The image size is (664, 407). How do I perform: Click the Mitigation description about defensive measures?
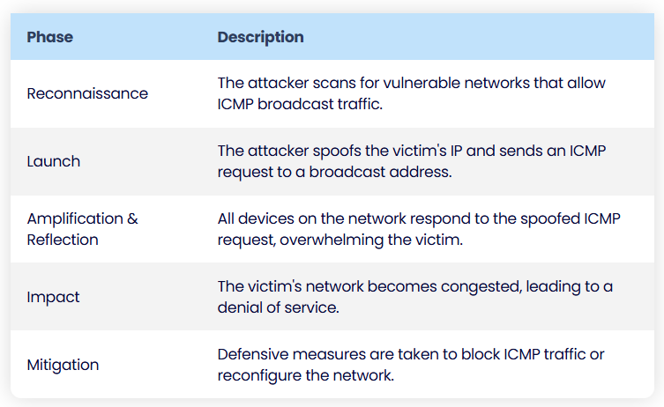411,365
